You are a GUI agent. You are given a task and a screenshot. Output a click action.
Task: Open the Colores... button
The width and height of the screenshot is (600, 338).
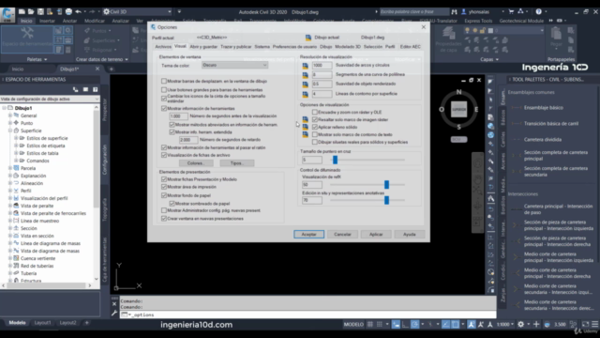pyautogui.click(x=195, y=162)
